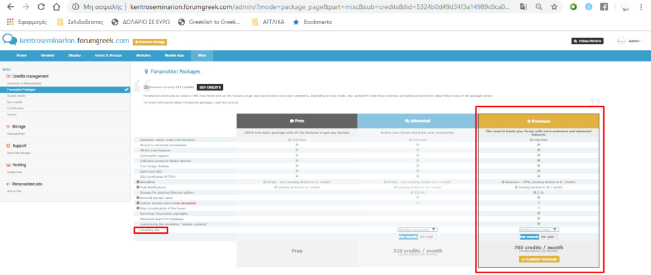Click the info icon beside Newsletter

[x=137, y=182]
